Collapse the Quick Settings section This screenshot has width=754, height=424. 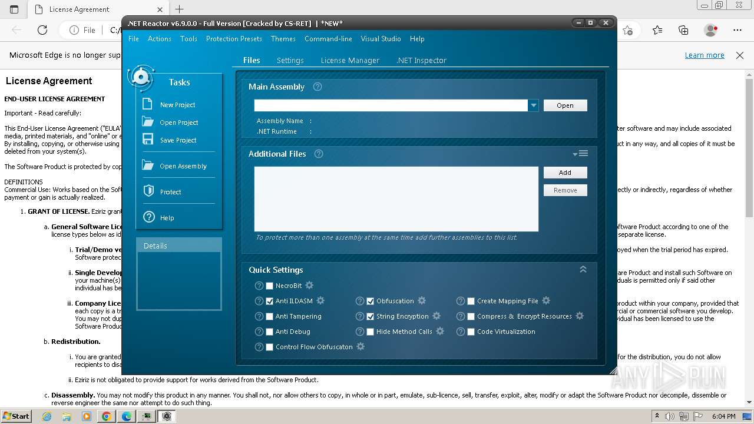point(583,269)
